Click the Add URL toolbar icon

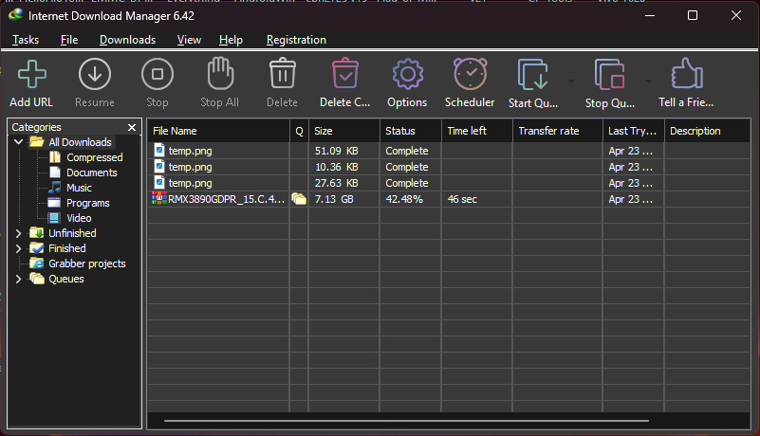coord(31,75)
